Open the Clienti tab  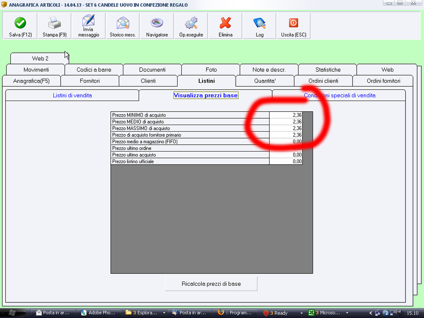[x=148, y=81]
